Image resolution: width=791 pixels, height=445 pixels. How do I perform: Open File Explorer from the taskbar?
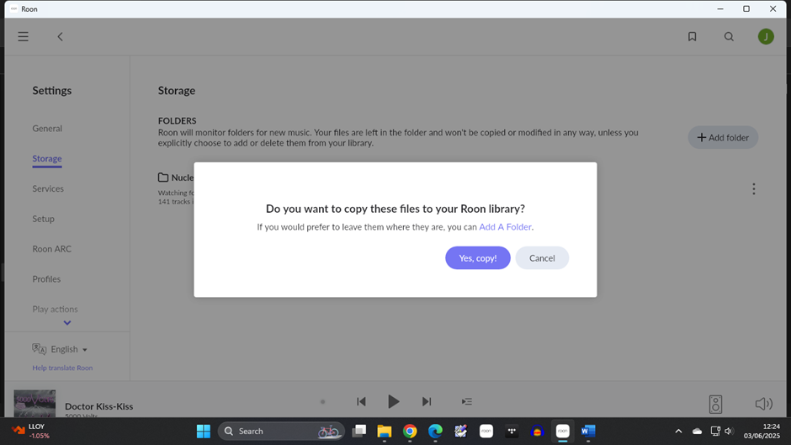pyautogui.click(x=385, y=432)
